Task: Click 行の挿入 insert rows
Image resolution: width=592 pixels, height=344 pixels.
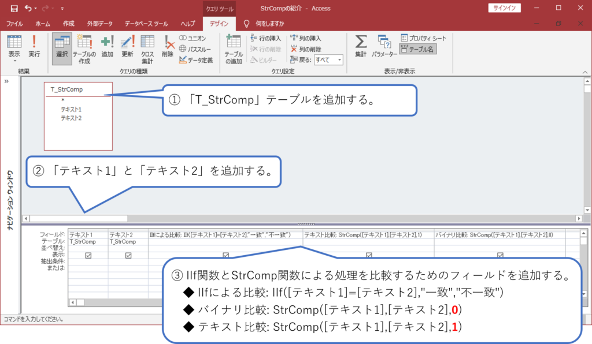Action: tap(266, 38)
